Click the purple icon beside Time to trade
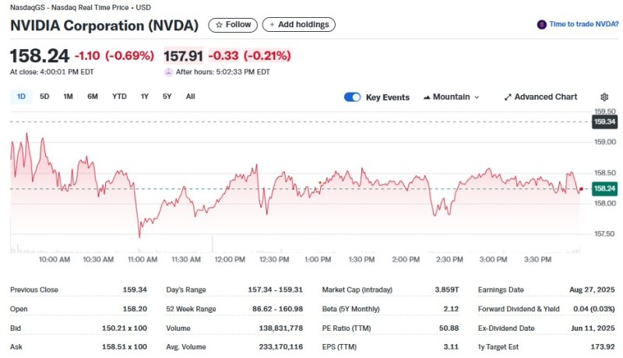This screenshot has width=623, height=358. click(541, 25)
